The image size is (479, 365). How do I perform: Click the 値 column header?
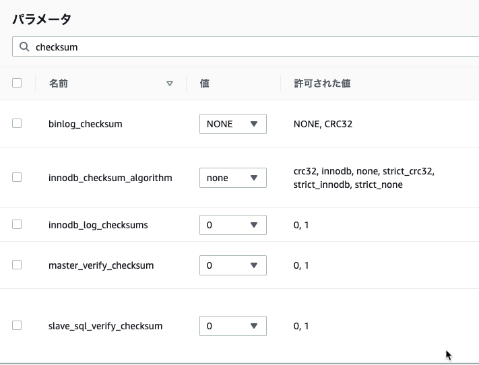click(x=205, y=84)
